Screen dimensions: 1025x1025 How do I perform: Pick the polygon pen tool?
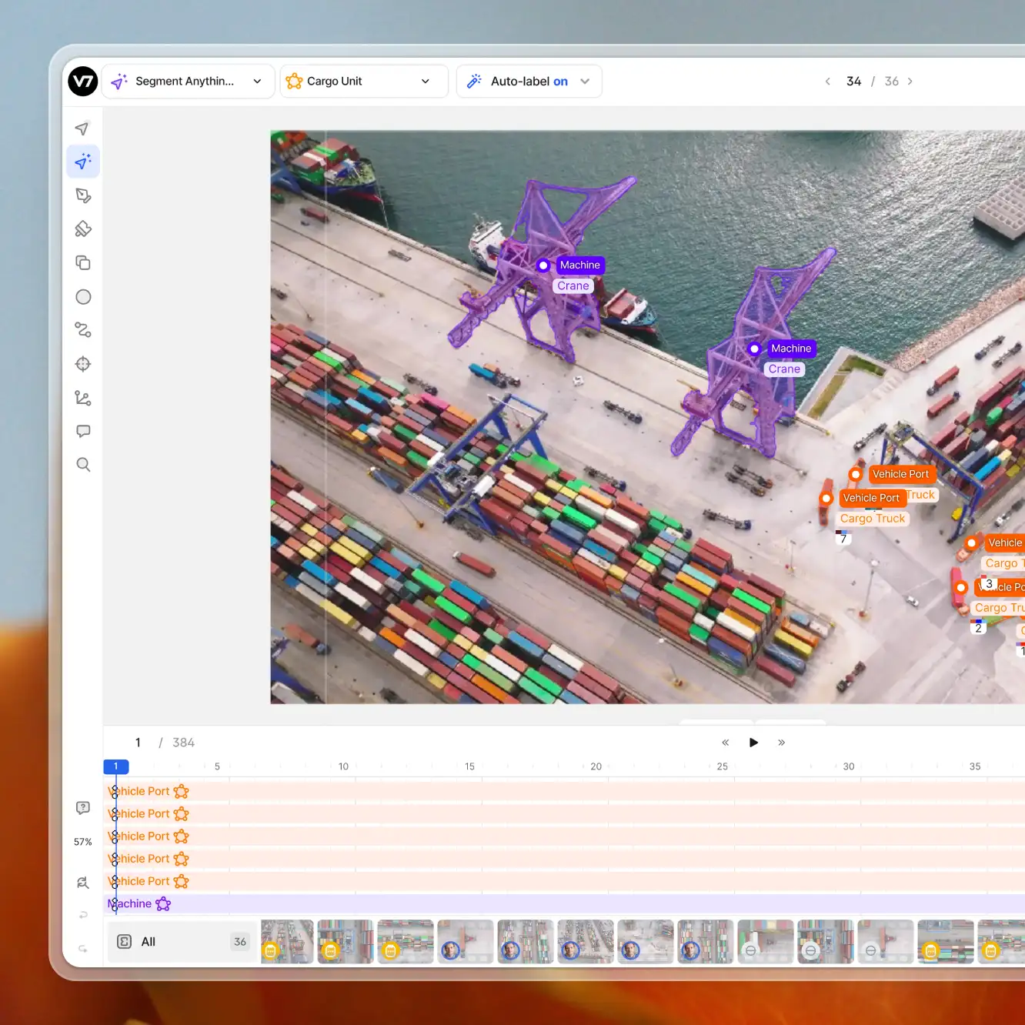point(83,195)
